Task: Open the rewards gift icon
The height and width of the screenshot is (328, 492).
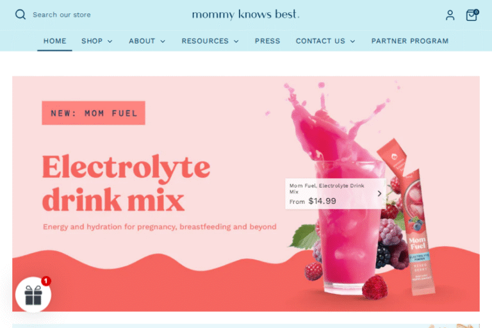Action: click(33, 295)
